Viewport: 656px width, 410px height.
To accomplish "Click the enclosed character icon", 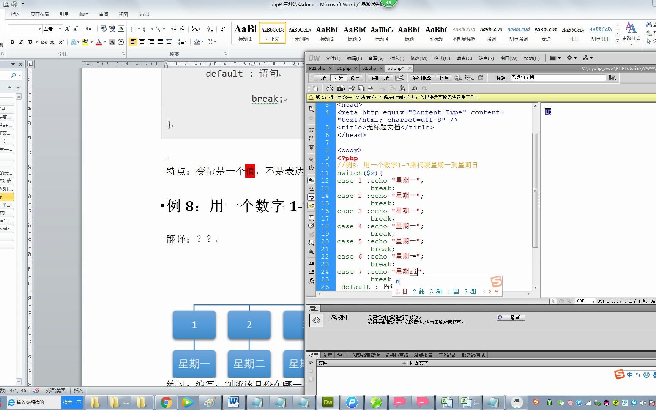I will [121, 42].
